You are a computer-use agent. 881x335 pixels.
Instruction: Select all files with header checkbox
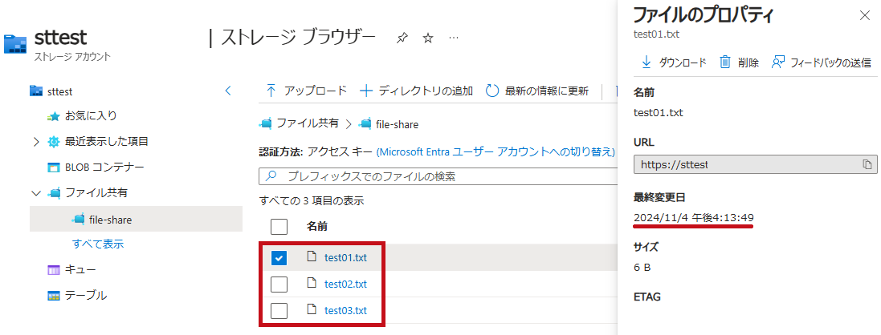point(279,227)
